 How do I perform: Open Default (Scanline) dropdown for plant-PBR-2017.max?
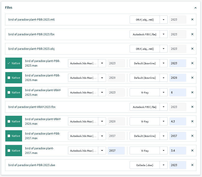point(164,136)
